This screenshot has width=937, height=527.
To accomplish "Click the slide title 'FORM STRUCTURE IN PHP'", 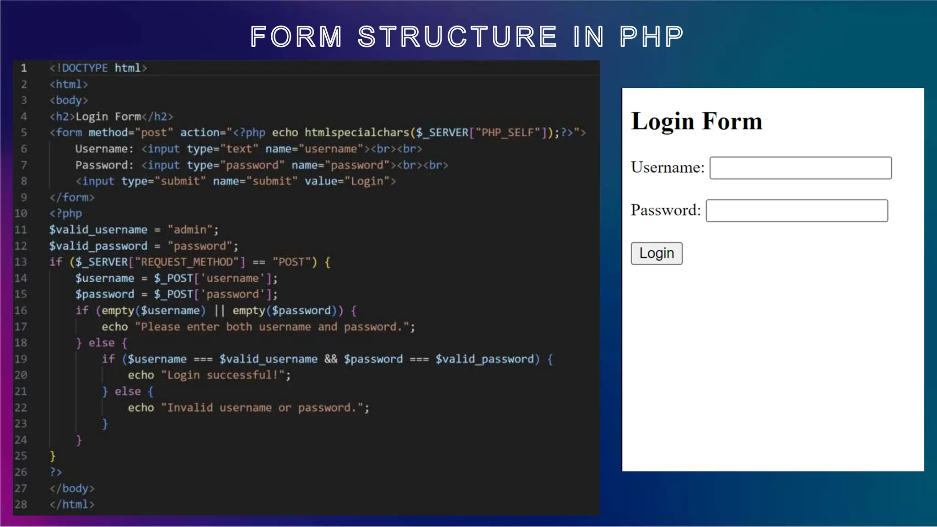I will (467, 37).
